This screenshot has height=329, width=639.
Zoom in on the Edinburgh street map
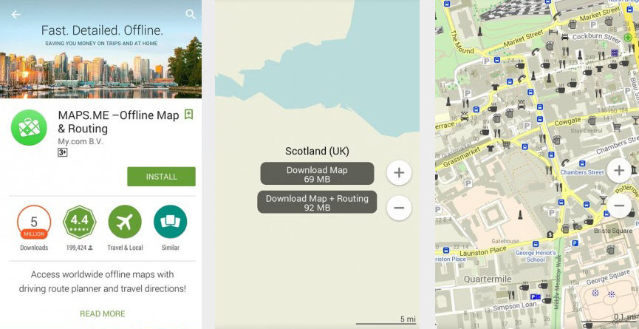(x=619, y=170)
